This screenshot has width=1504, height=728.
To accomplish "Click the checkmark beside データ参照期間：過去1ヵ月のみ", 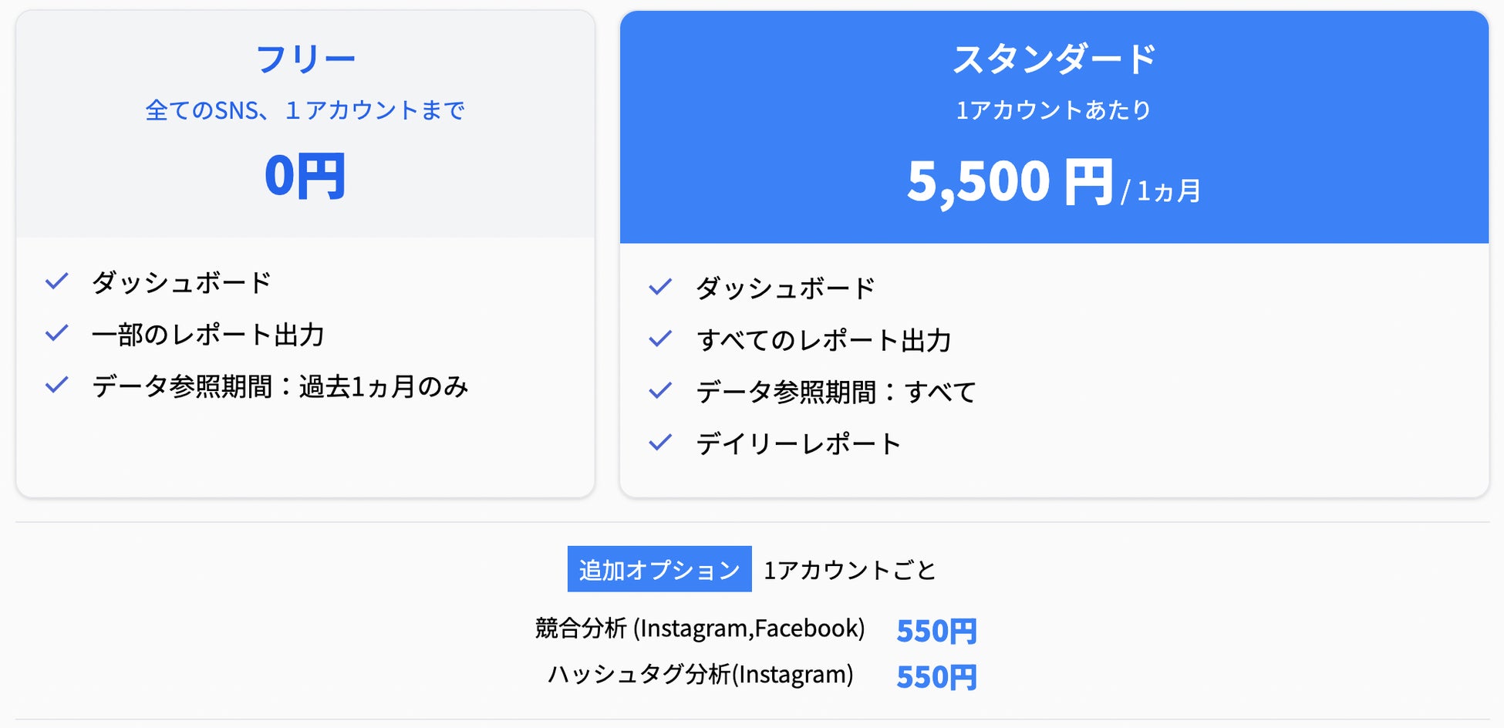I will click(57, 385).
